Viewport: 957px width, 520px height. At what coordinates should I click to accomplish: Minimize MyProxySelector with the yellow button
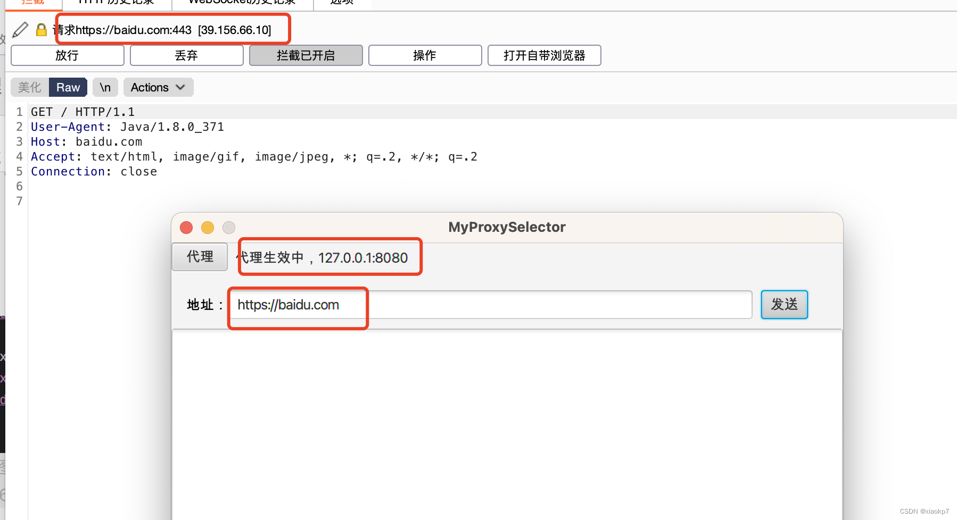pos(208,228)
